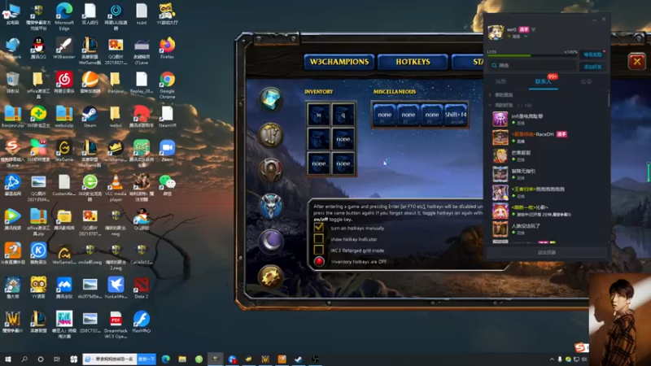Image resolution: width=651 pixels, height=366 pixels.
Task: Click the blue button beside level bar
Action: [x=592, y=54]
